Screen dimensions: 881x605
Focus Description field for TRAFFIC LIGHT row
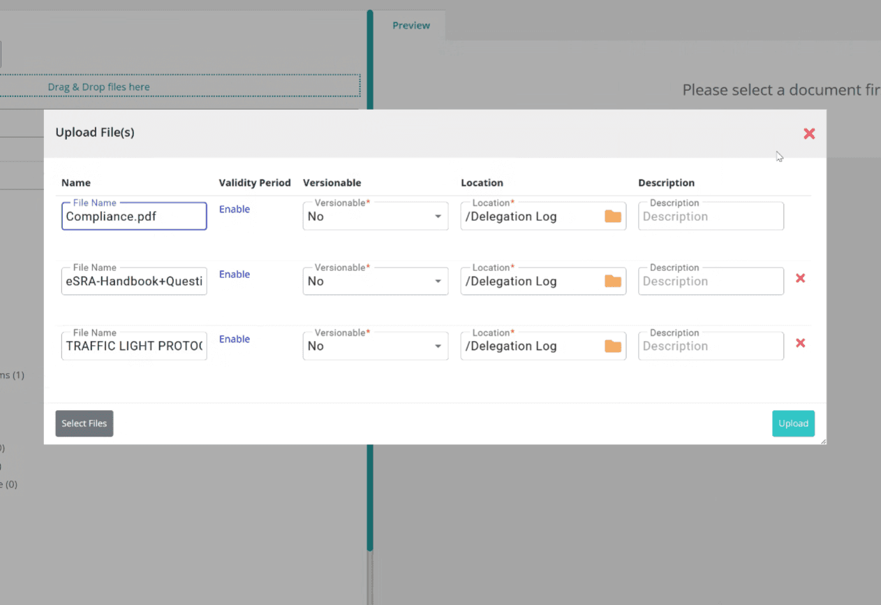pos(711,346)
